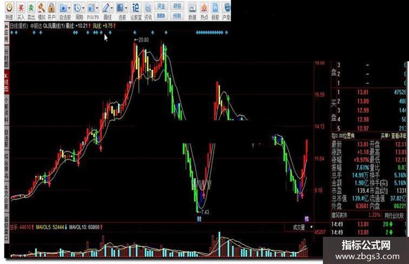
Task: Click the purple 榜 marker below the chart
Action: (x=307, y=219)
